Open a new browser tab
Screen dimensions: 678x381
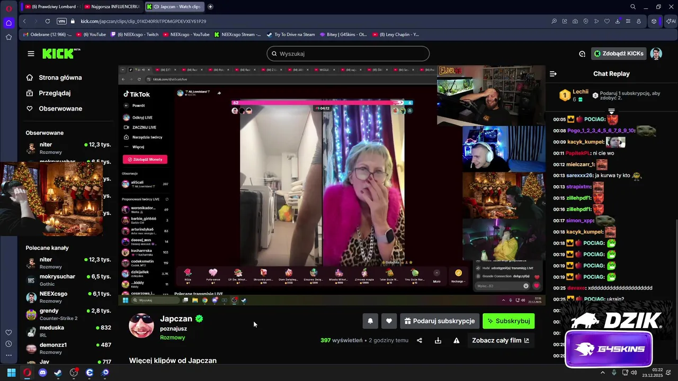coord(210,7)
